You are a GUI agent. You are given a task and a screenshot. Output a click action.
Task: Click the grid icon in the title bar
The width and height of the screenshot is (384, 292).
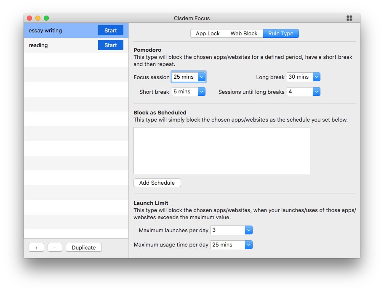coord(349,18)
